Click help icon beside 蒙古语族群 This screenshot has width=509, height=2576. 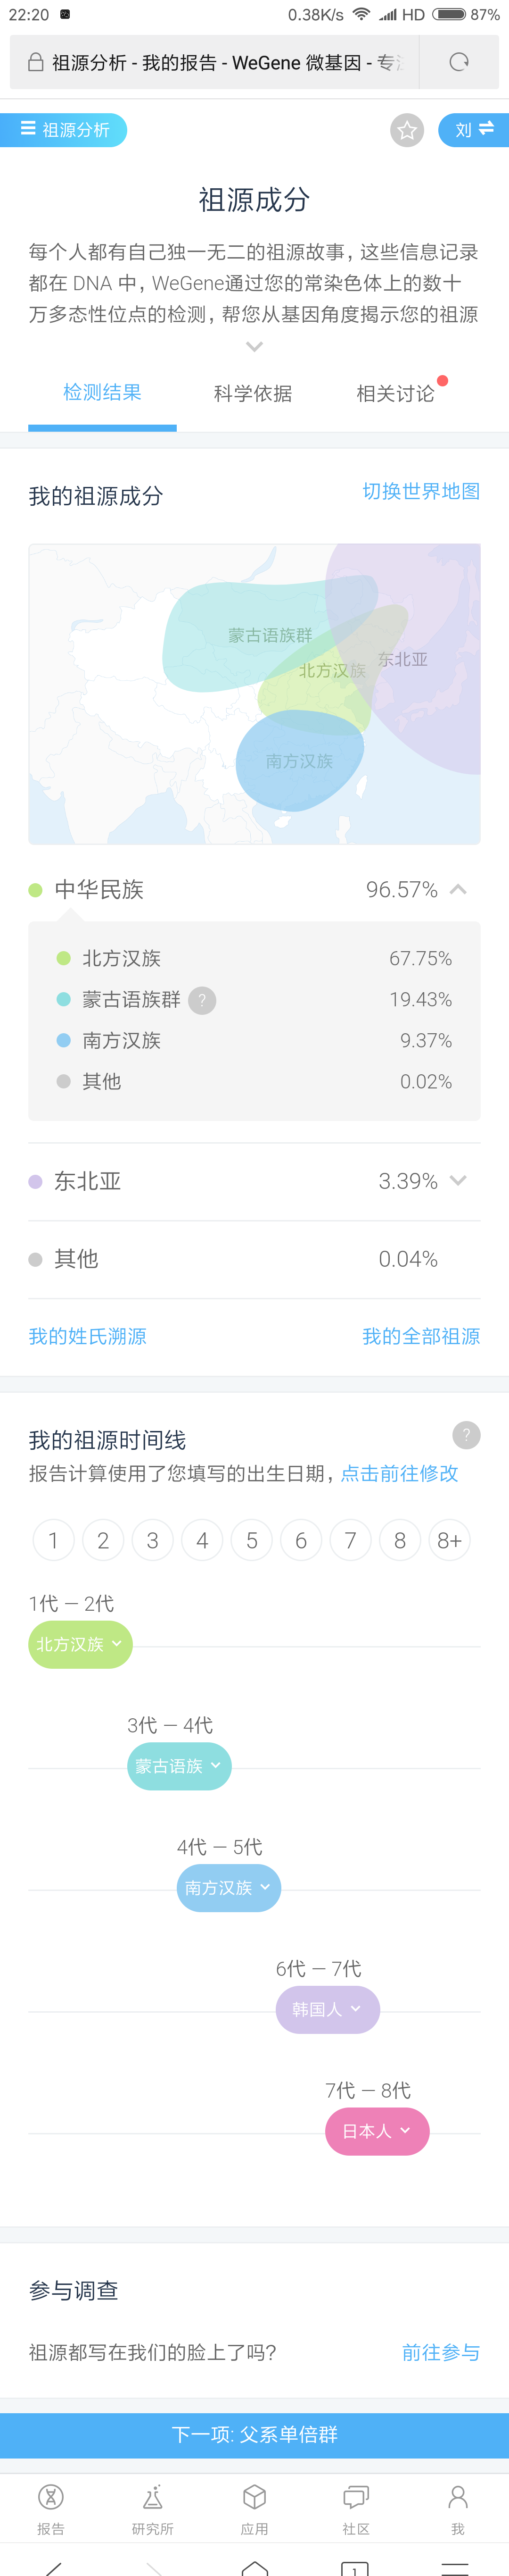point(202,1000)
